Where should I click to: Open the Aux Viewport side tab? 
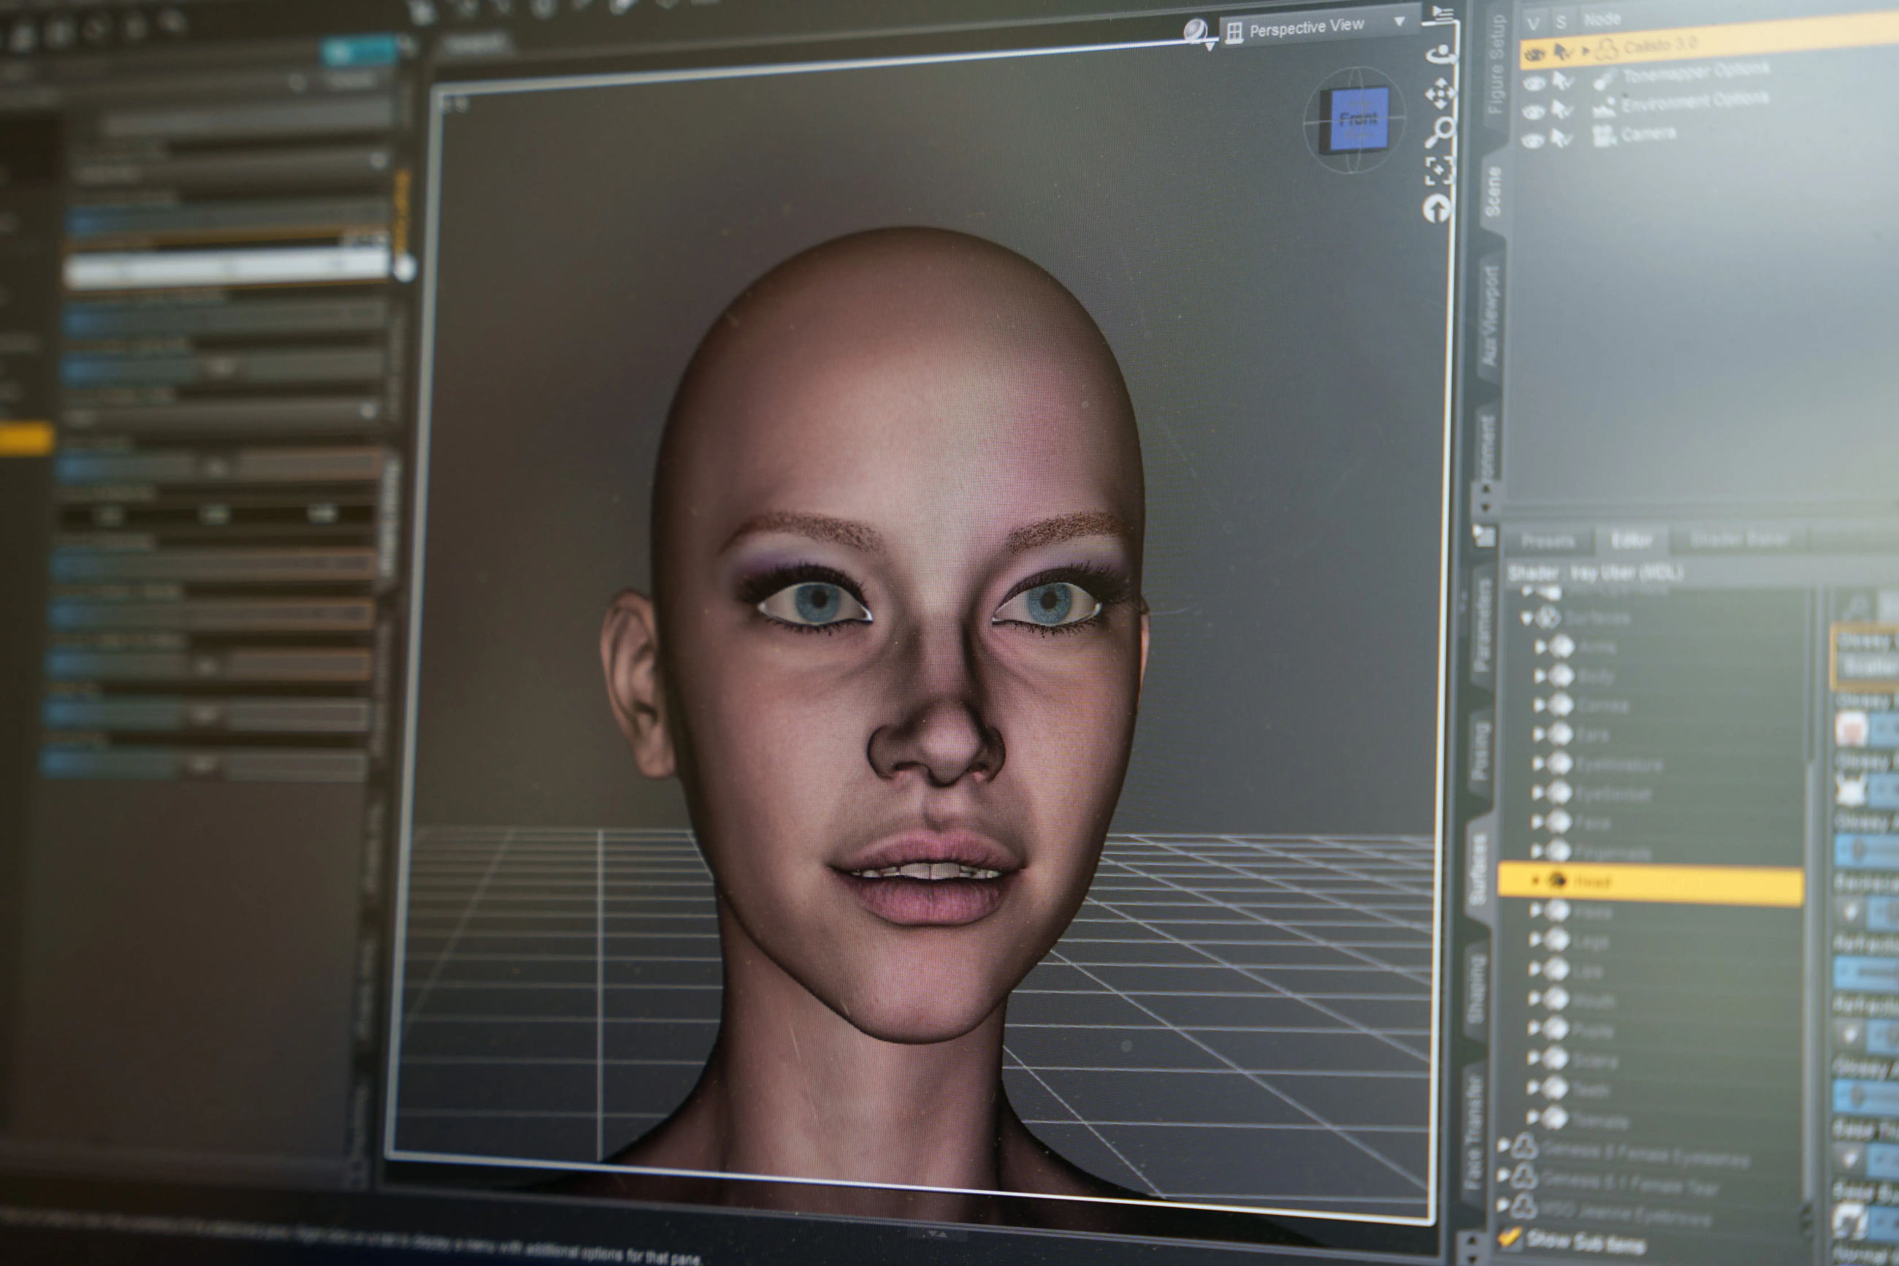[x=1491, y=316]
